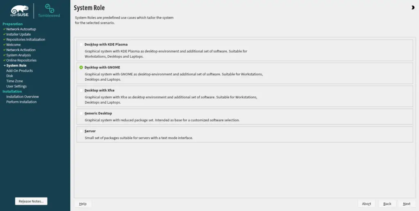Click System Role step in sidebar
Screen dimensions: 419x211
[x=16, y=66]
